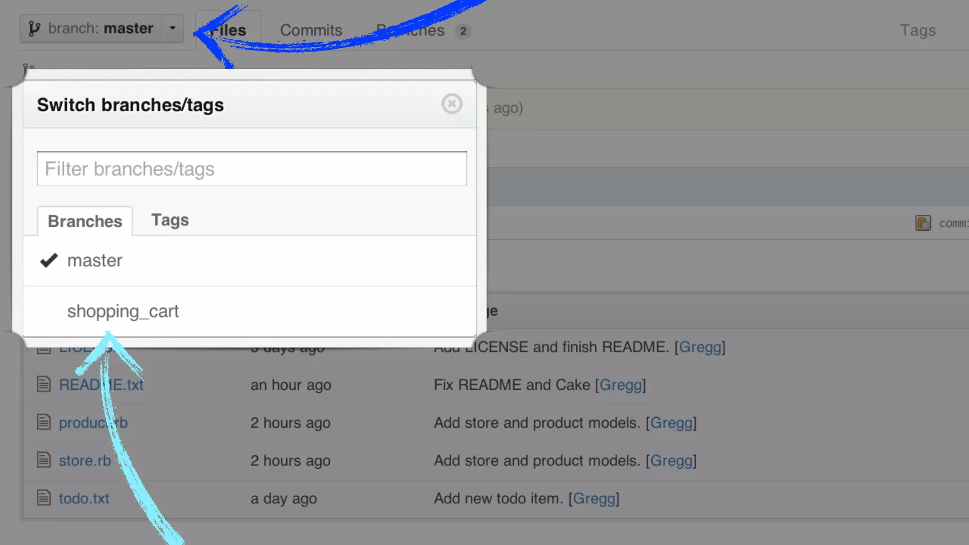Open the Commits tab

pyautogui.click(x=311, y=30)
